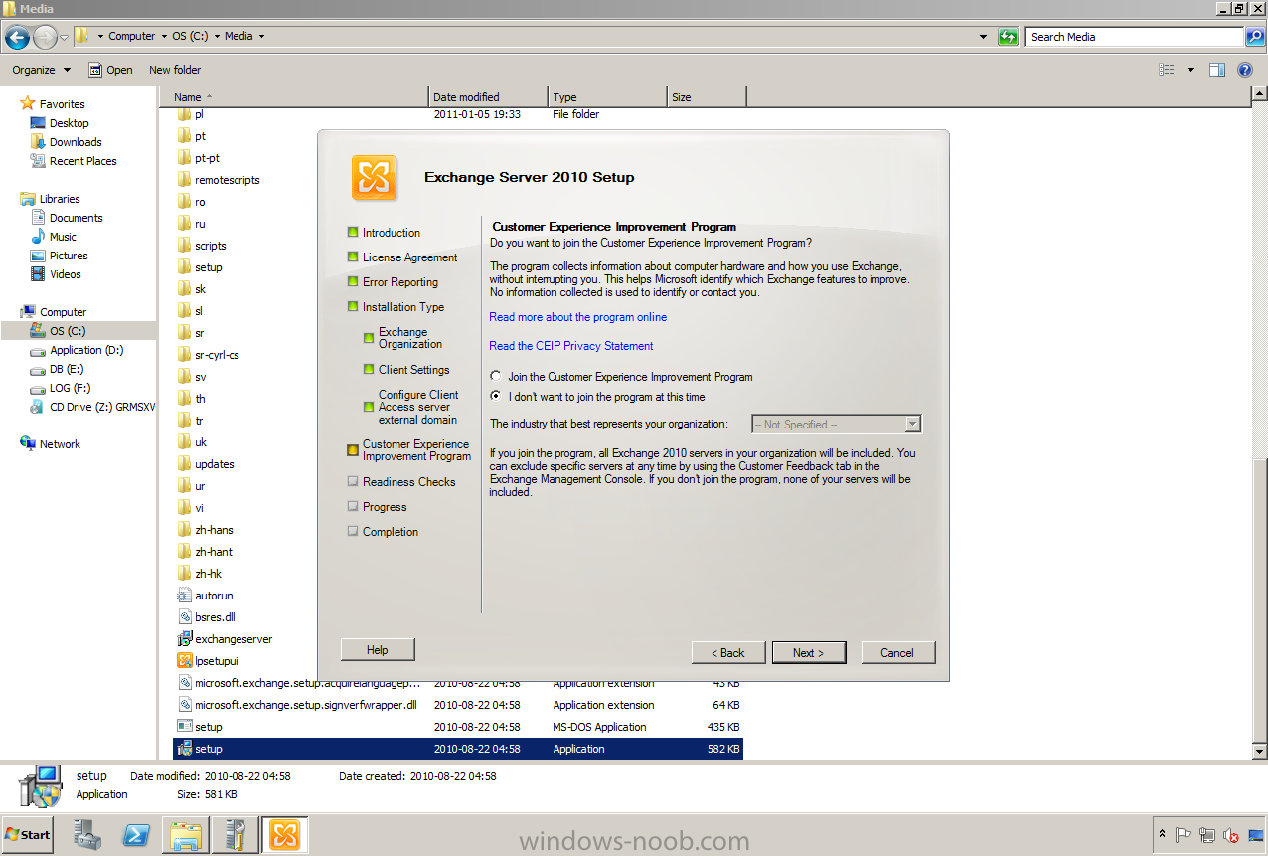Open LOG (F:) drive in sidebar
The height and width of the screenshot is (856, 1268).
tap(61, 388)
